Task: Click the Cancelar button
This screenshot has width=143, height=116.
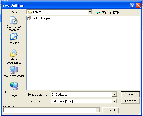Action: [130, 101]
